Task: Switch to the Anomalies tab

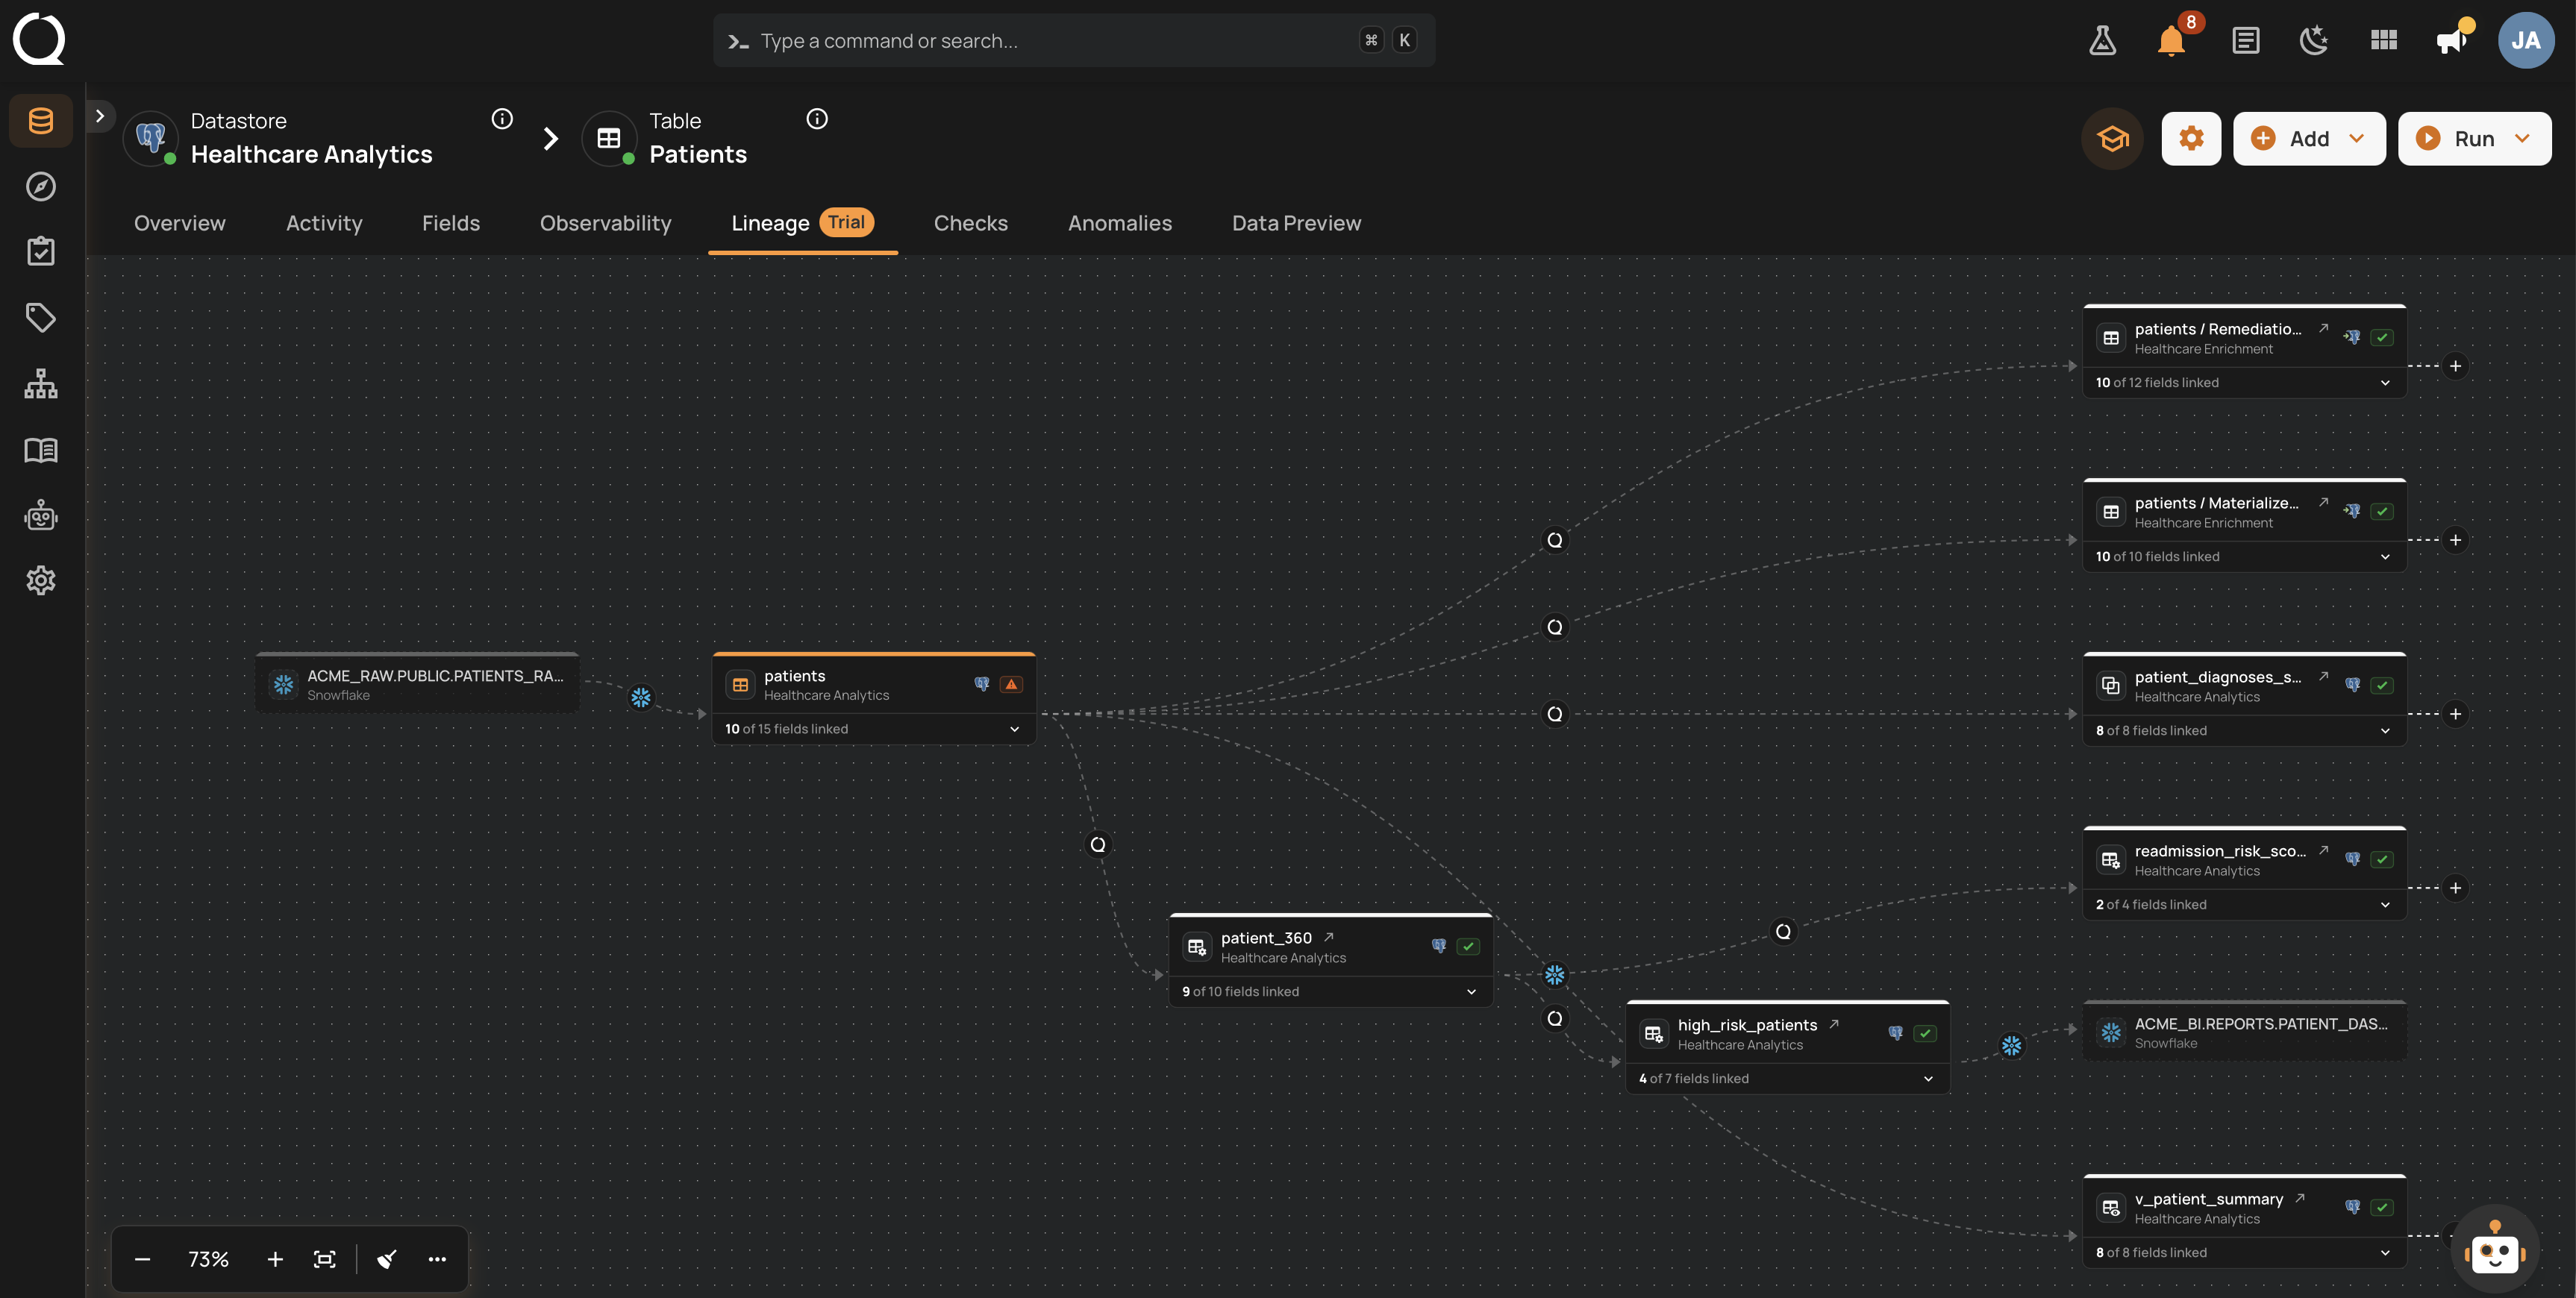Action: click(x=1119, y=224)
